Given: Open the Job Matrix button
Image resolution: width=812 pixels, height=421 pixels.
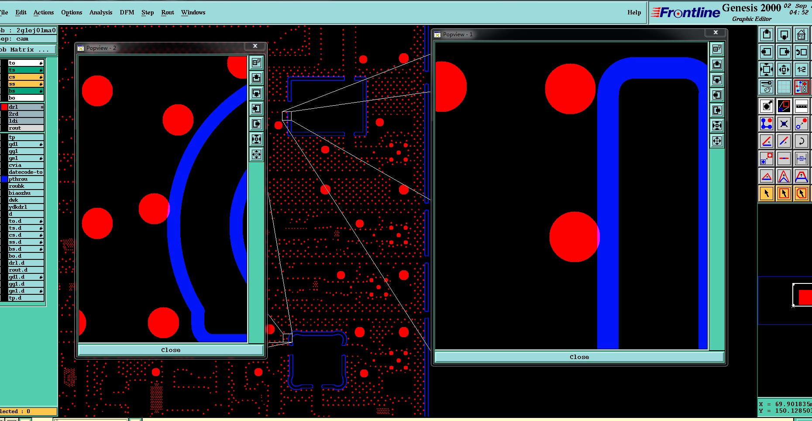Looking at the screenshot, I should 28,49.
